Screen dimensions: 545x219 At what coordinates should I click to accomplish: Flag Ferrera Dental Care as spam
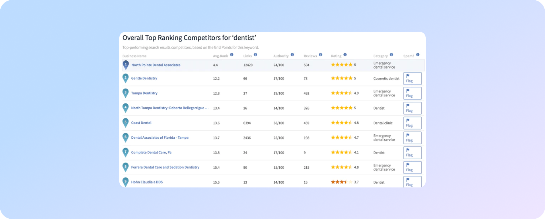coord(412,167)
